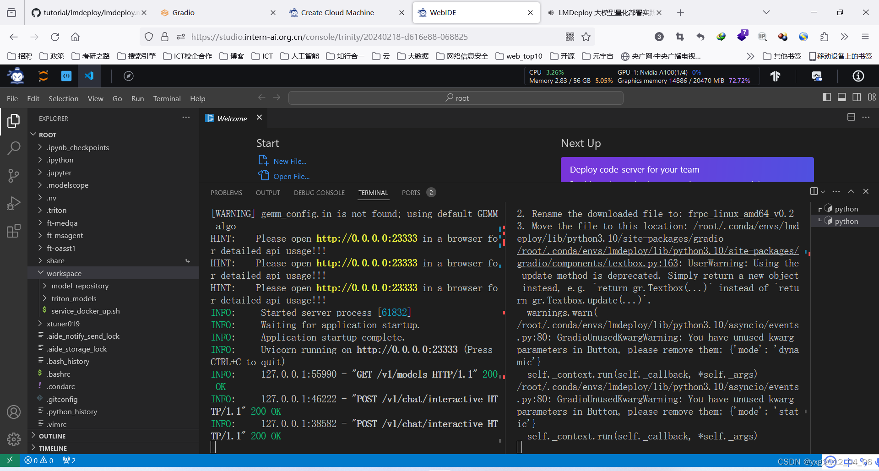
Task: Close the terminal panel
Action: (x=866, y=191)
